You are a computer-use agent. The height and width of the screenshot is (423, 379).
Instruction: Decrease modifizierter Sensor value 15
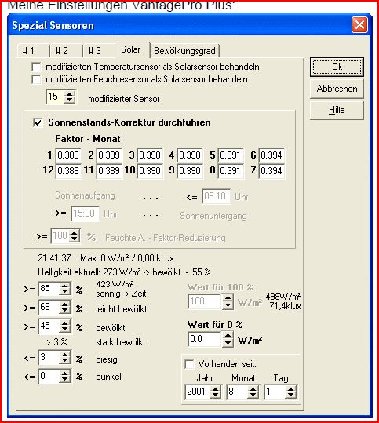click(x=70, y=100)
